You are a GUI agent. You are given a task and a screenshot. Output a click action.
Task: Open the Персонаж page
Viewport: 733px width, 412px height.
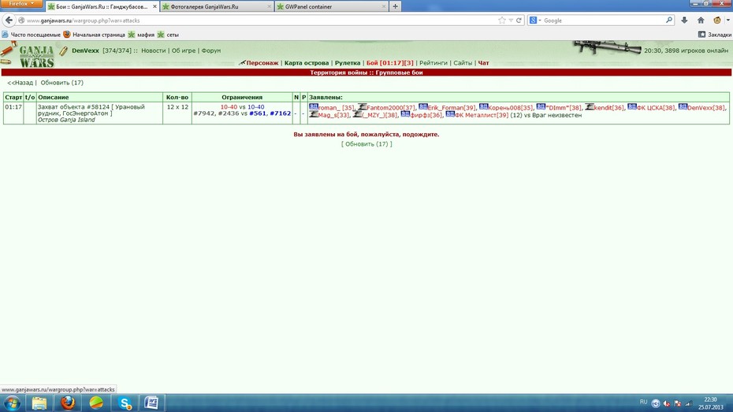(262, 62)
